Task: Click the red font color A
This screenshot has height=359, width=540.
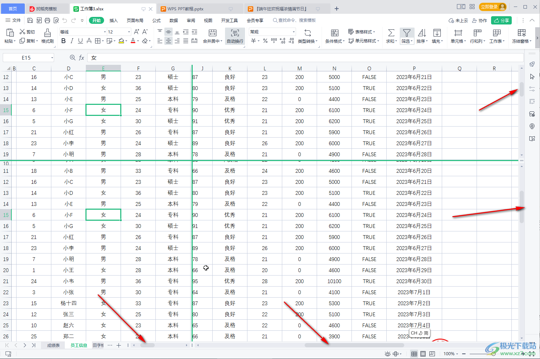Action: (133, 41)
